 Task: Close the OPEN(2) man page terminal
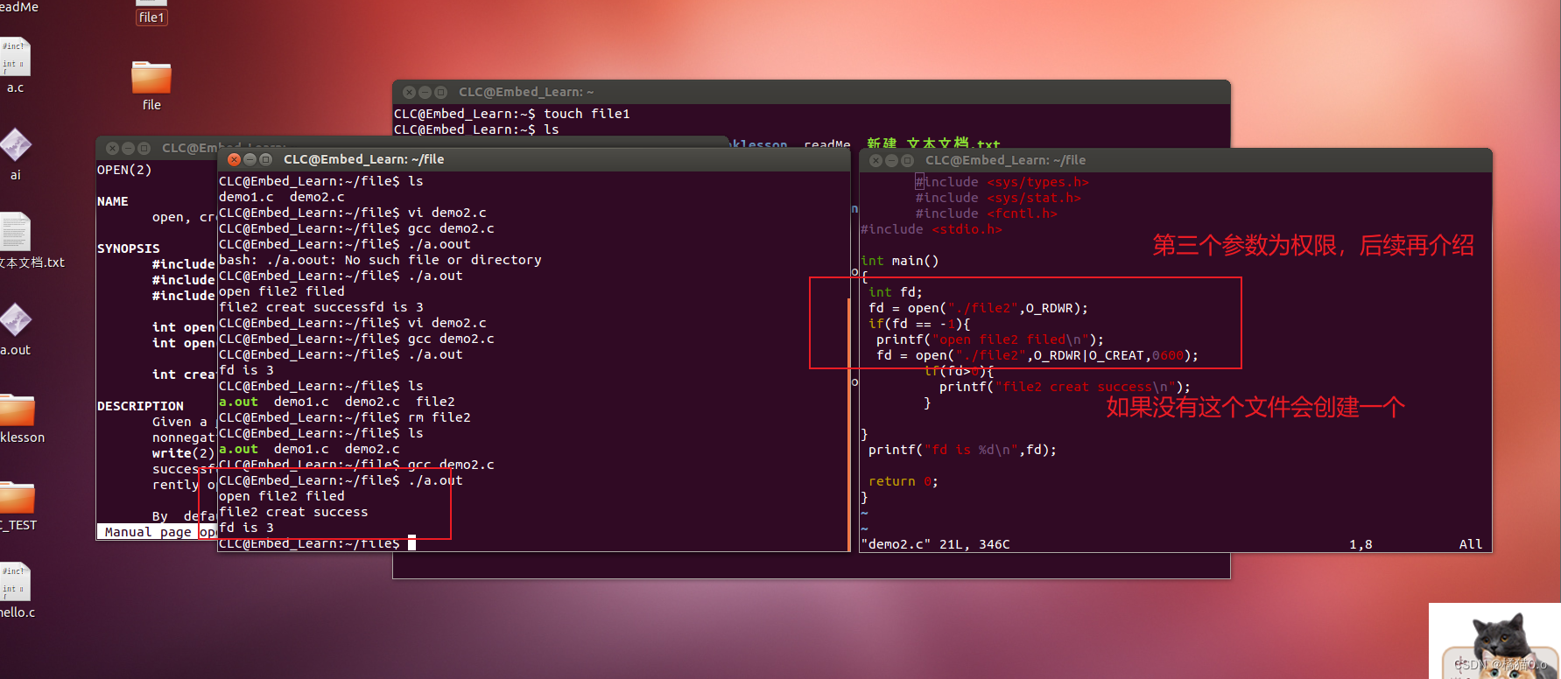[x=112, y=148]
